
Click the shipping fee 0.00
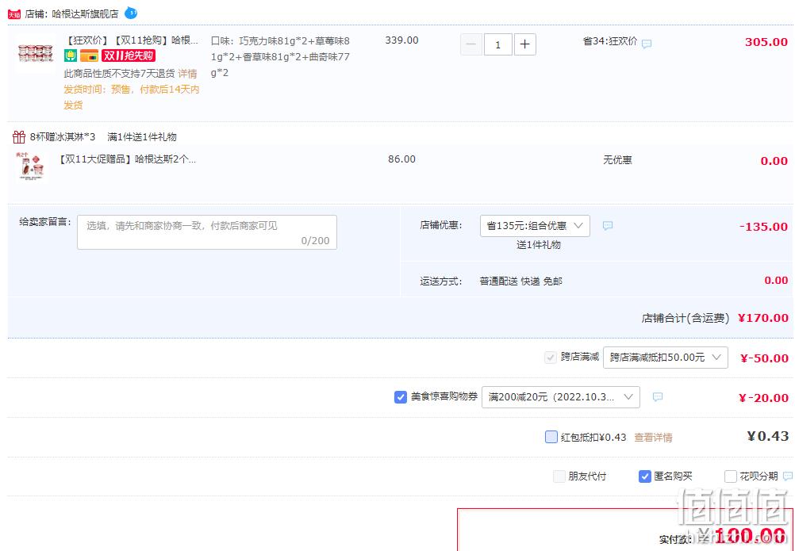(x=776, y=281)
